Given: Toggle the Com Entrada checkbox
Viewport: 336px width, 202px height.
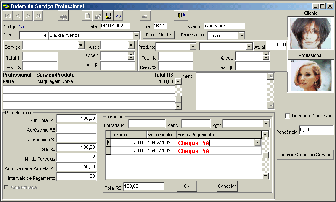Looking at the screenshot, I should (6, 187).
